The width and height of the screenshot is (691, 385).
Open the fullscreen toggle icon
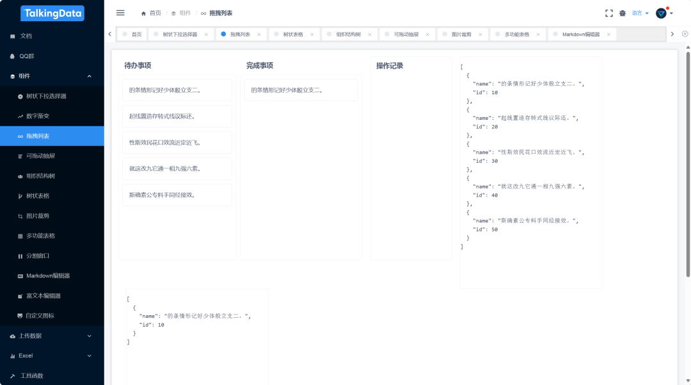point(609,13)
